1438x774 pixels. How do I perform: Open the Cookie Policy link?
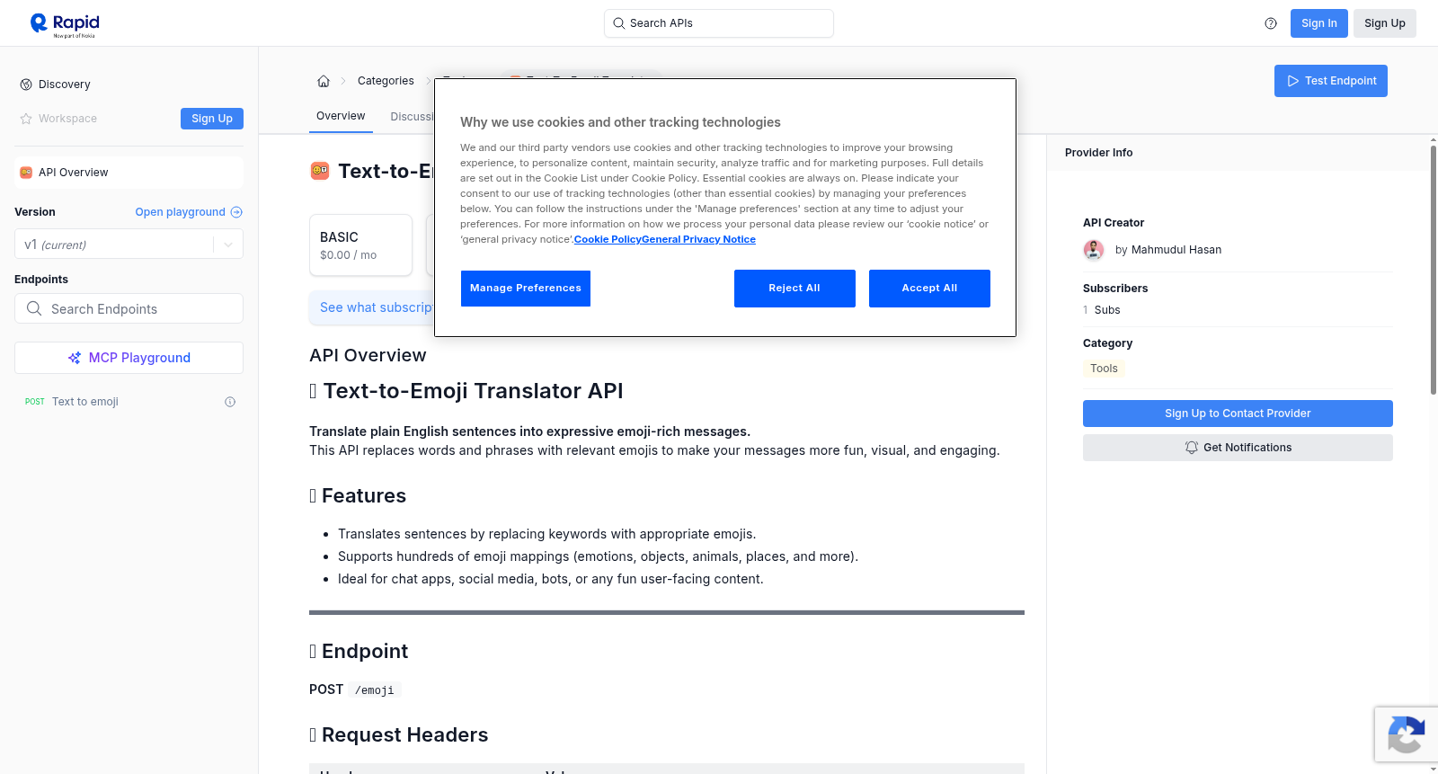point(608,239)
